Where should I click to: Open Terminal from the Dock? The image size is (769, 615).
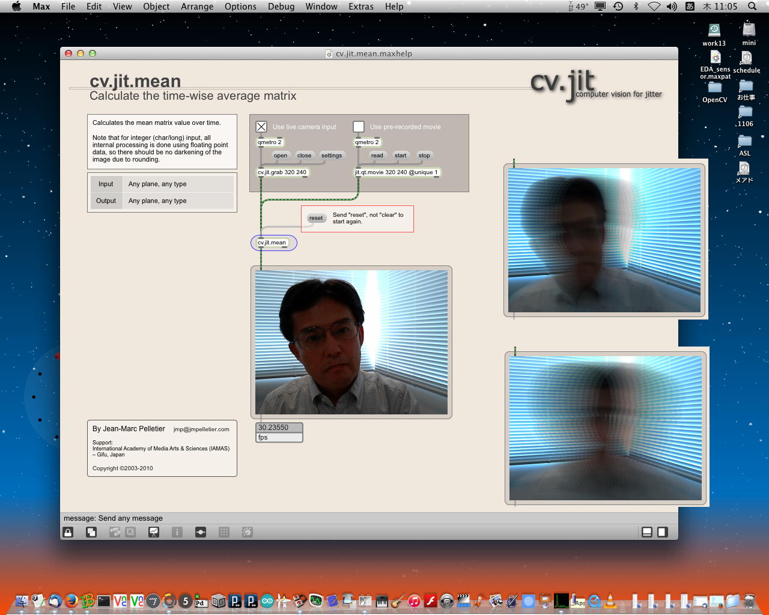pyautogui.click(x=104, y=600)
